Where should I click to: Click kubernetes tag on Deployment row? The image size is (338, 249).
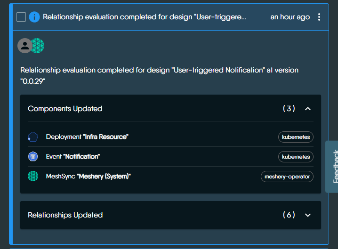point(296,137)
